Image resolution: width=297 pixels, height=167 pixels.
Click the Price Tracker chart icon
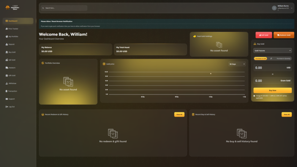coord(7,29)
